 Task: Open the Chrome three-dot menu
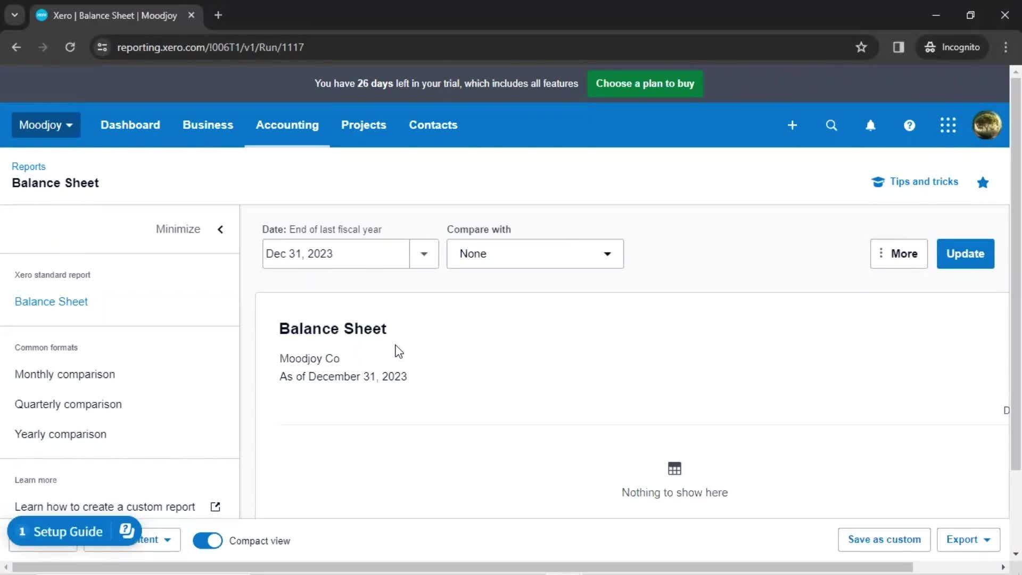coord(1005,47)
